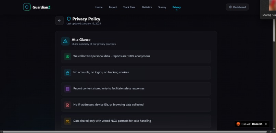This screenshot has height=133, width=276.
Task: Click the NO personal data statement
Action: click(x=112, y=56)
